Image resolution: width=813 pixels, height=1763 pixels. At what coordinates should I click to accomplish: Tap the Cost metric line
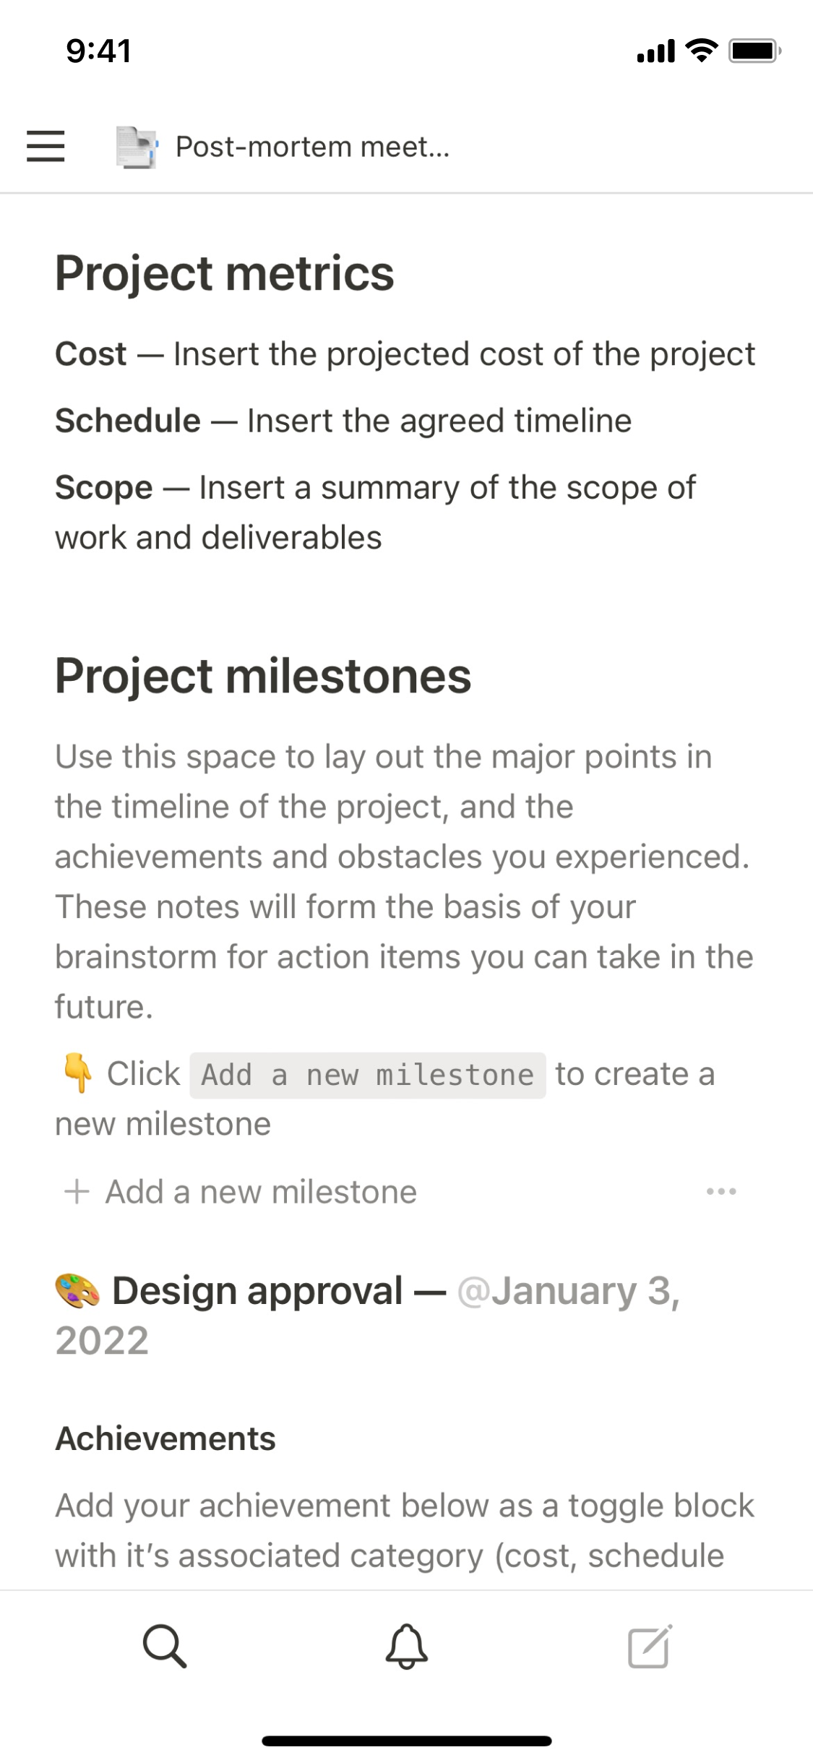coord(405,354)
